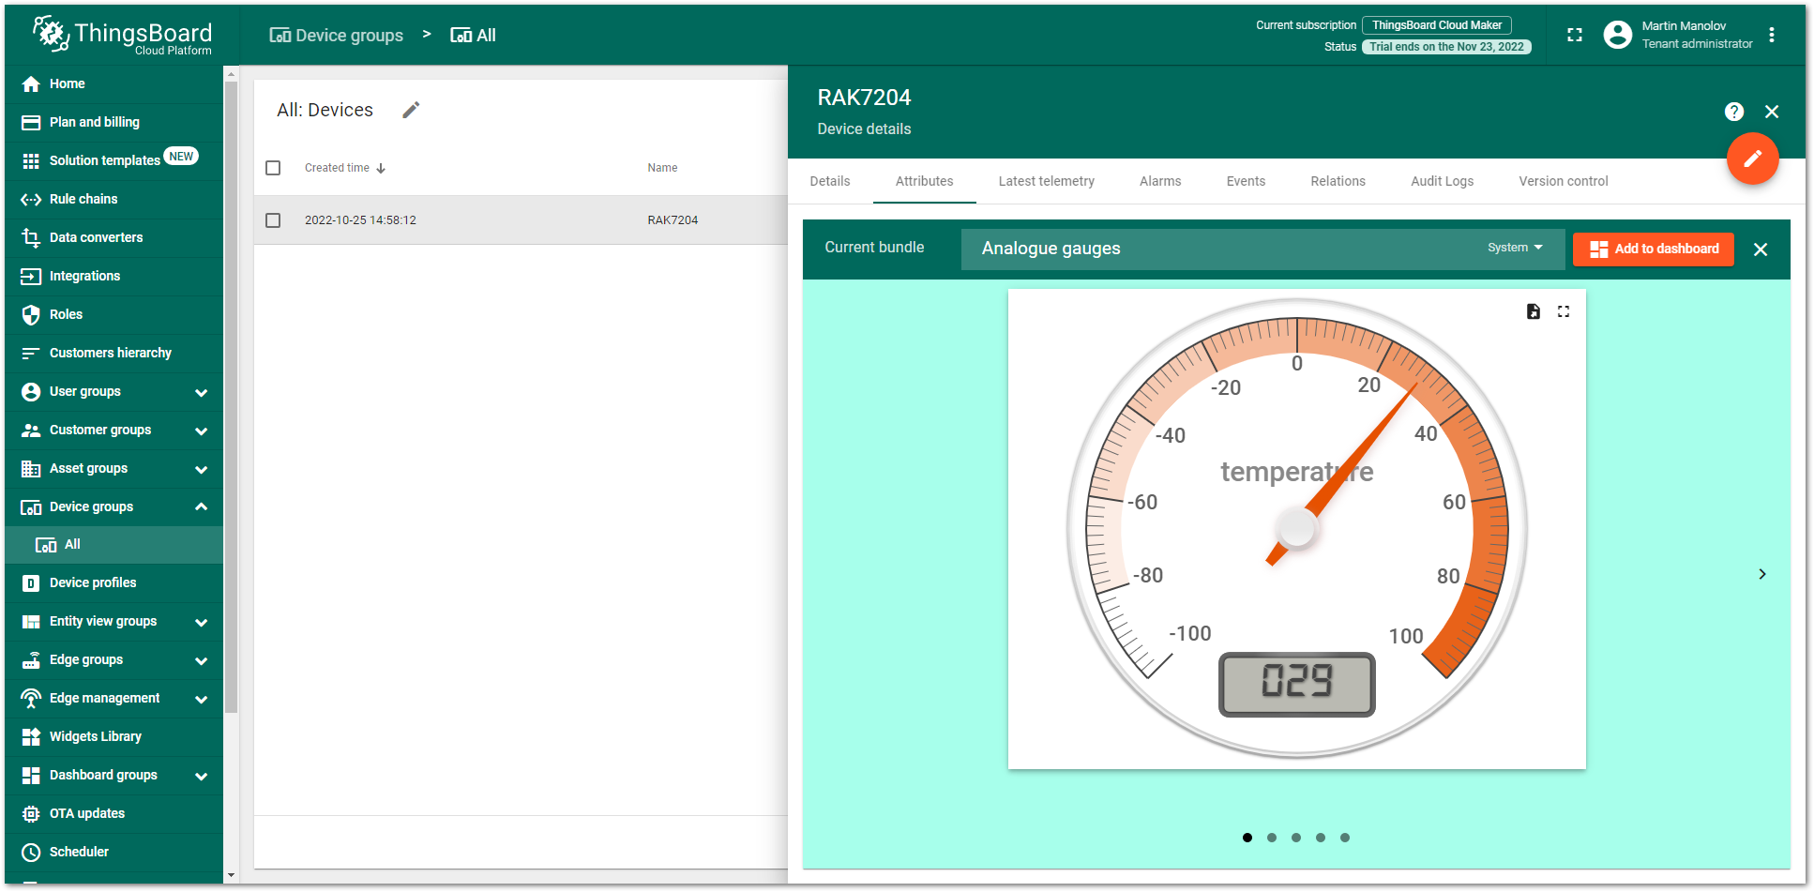Switch to Audit Logs tab
Screen dimensions: 1814x892
(x=1443, y=181)
